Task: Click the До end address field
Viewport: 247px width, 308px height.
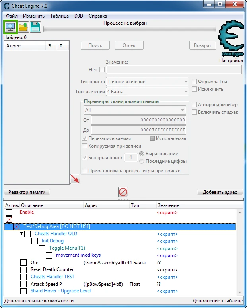Action: pos(139,130)
